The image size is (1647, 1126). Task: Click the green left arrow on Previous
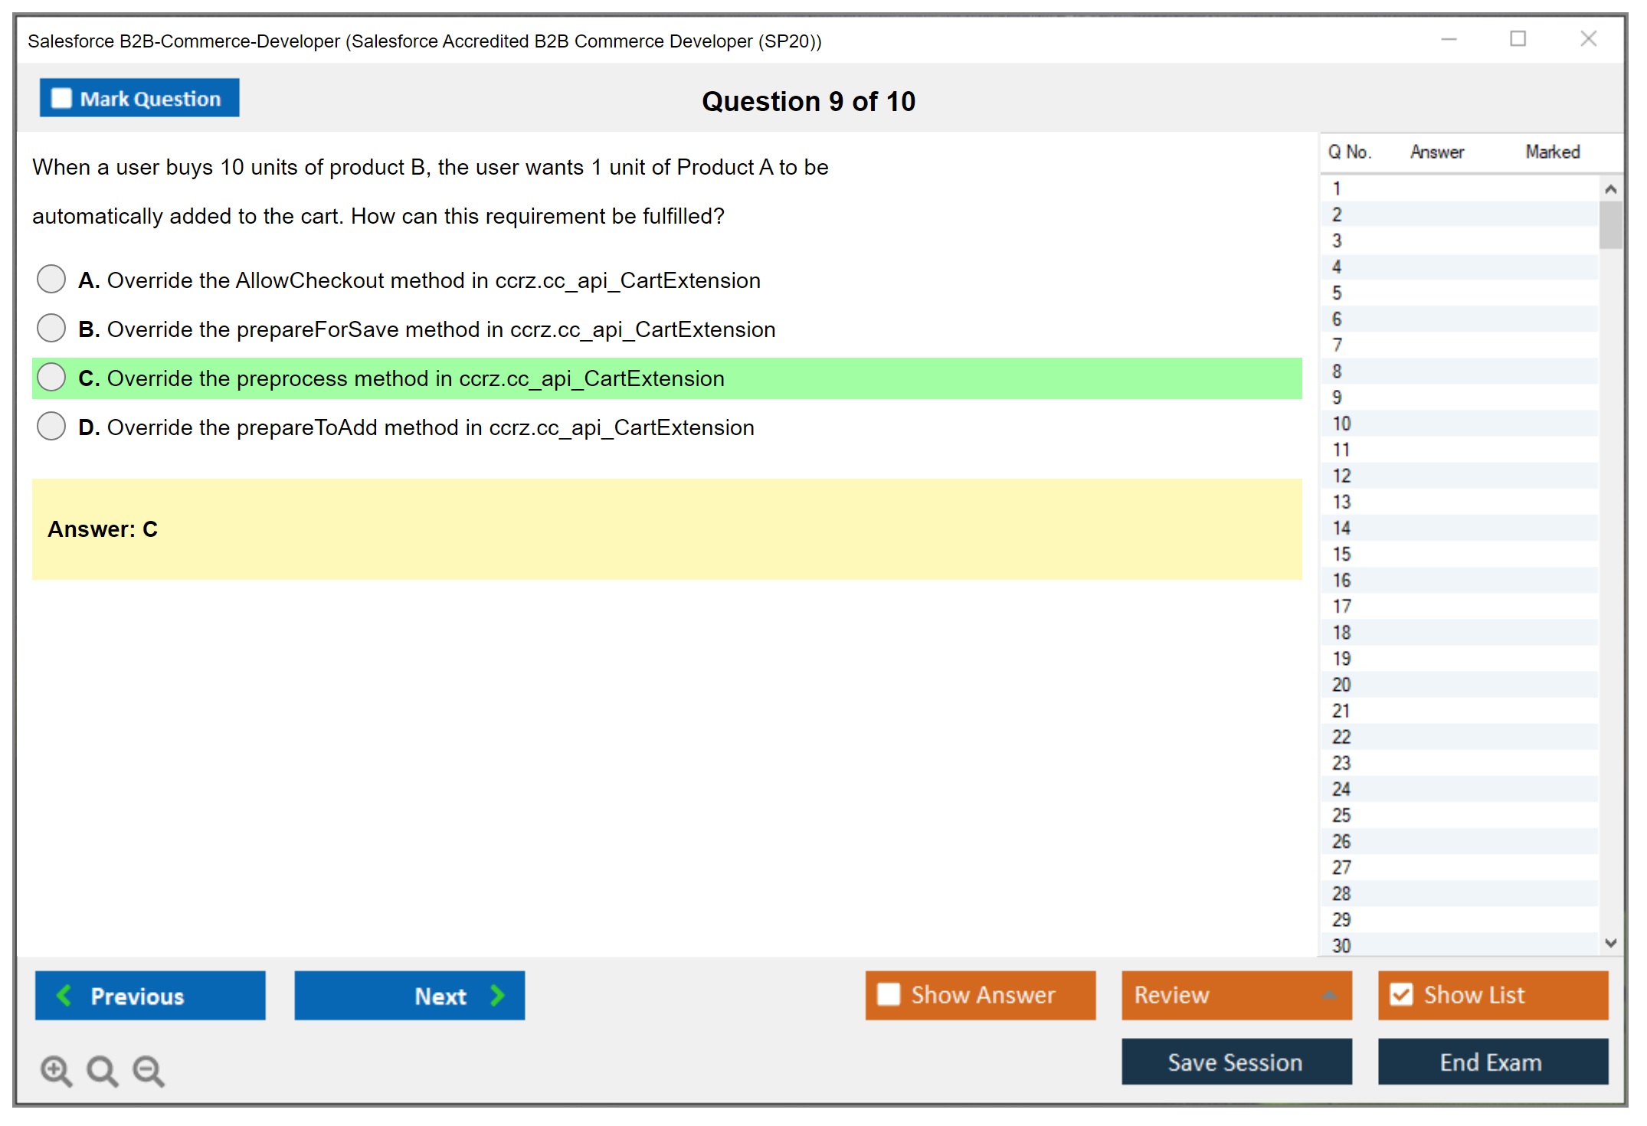coord(64,995)
